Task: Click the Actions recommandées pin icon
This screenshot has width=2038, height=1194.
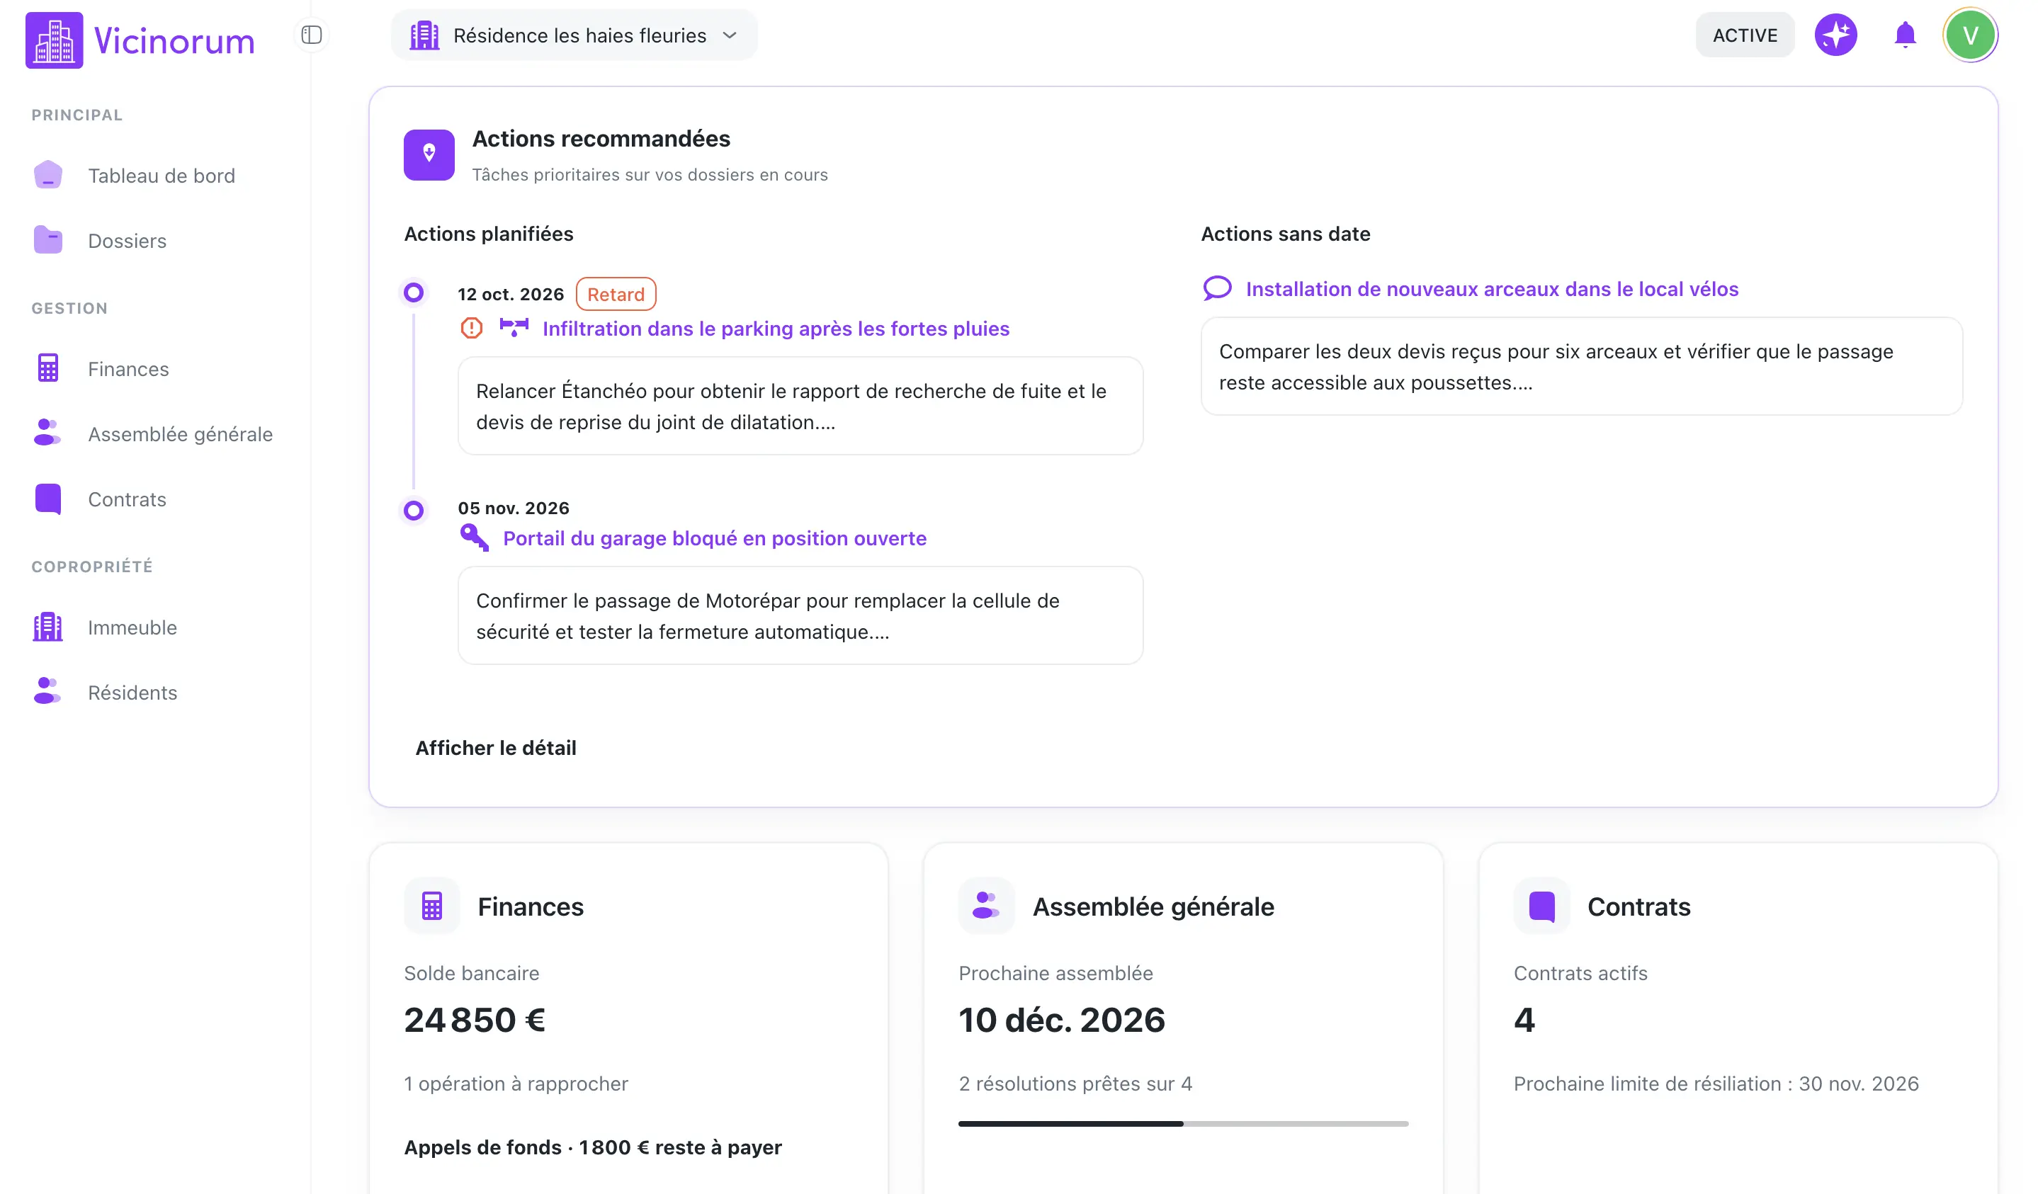Action: [429, 154]
